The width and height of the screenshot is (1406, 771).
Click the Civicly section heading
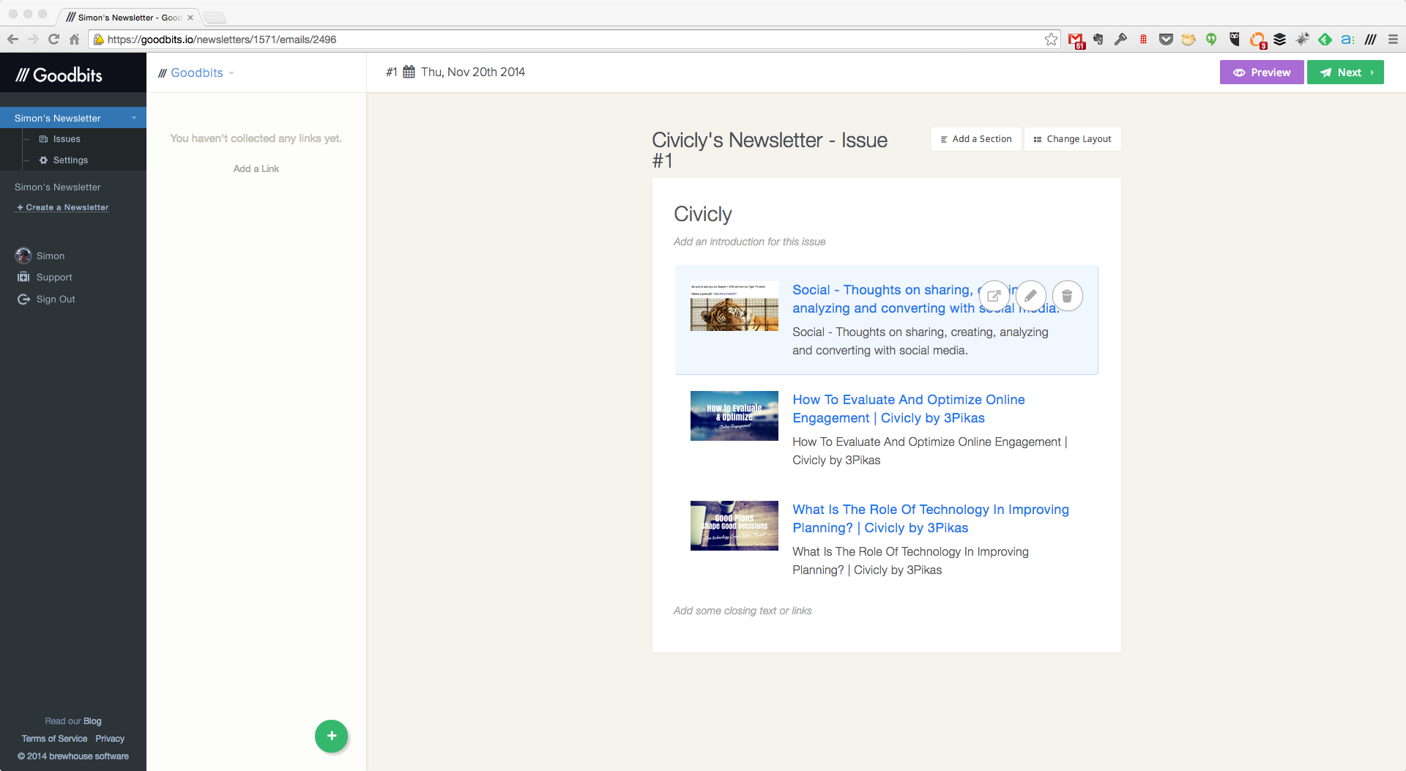pos(703,215)
